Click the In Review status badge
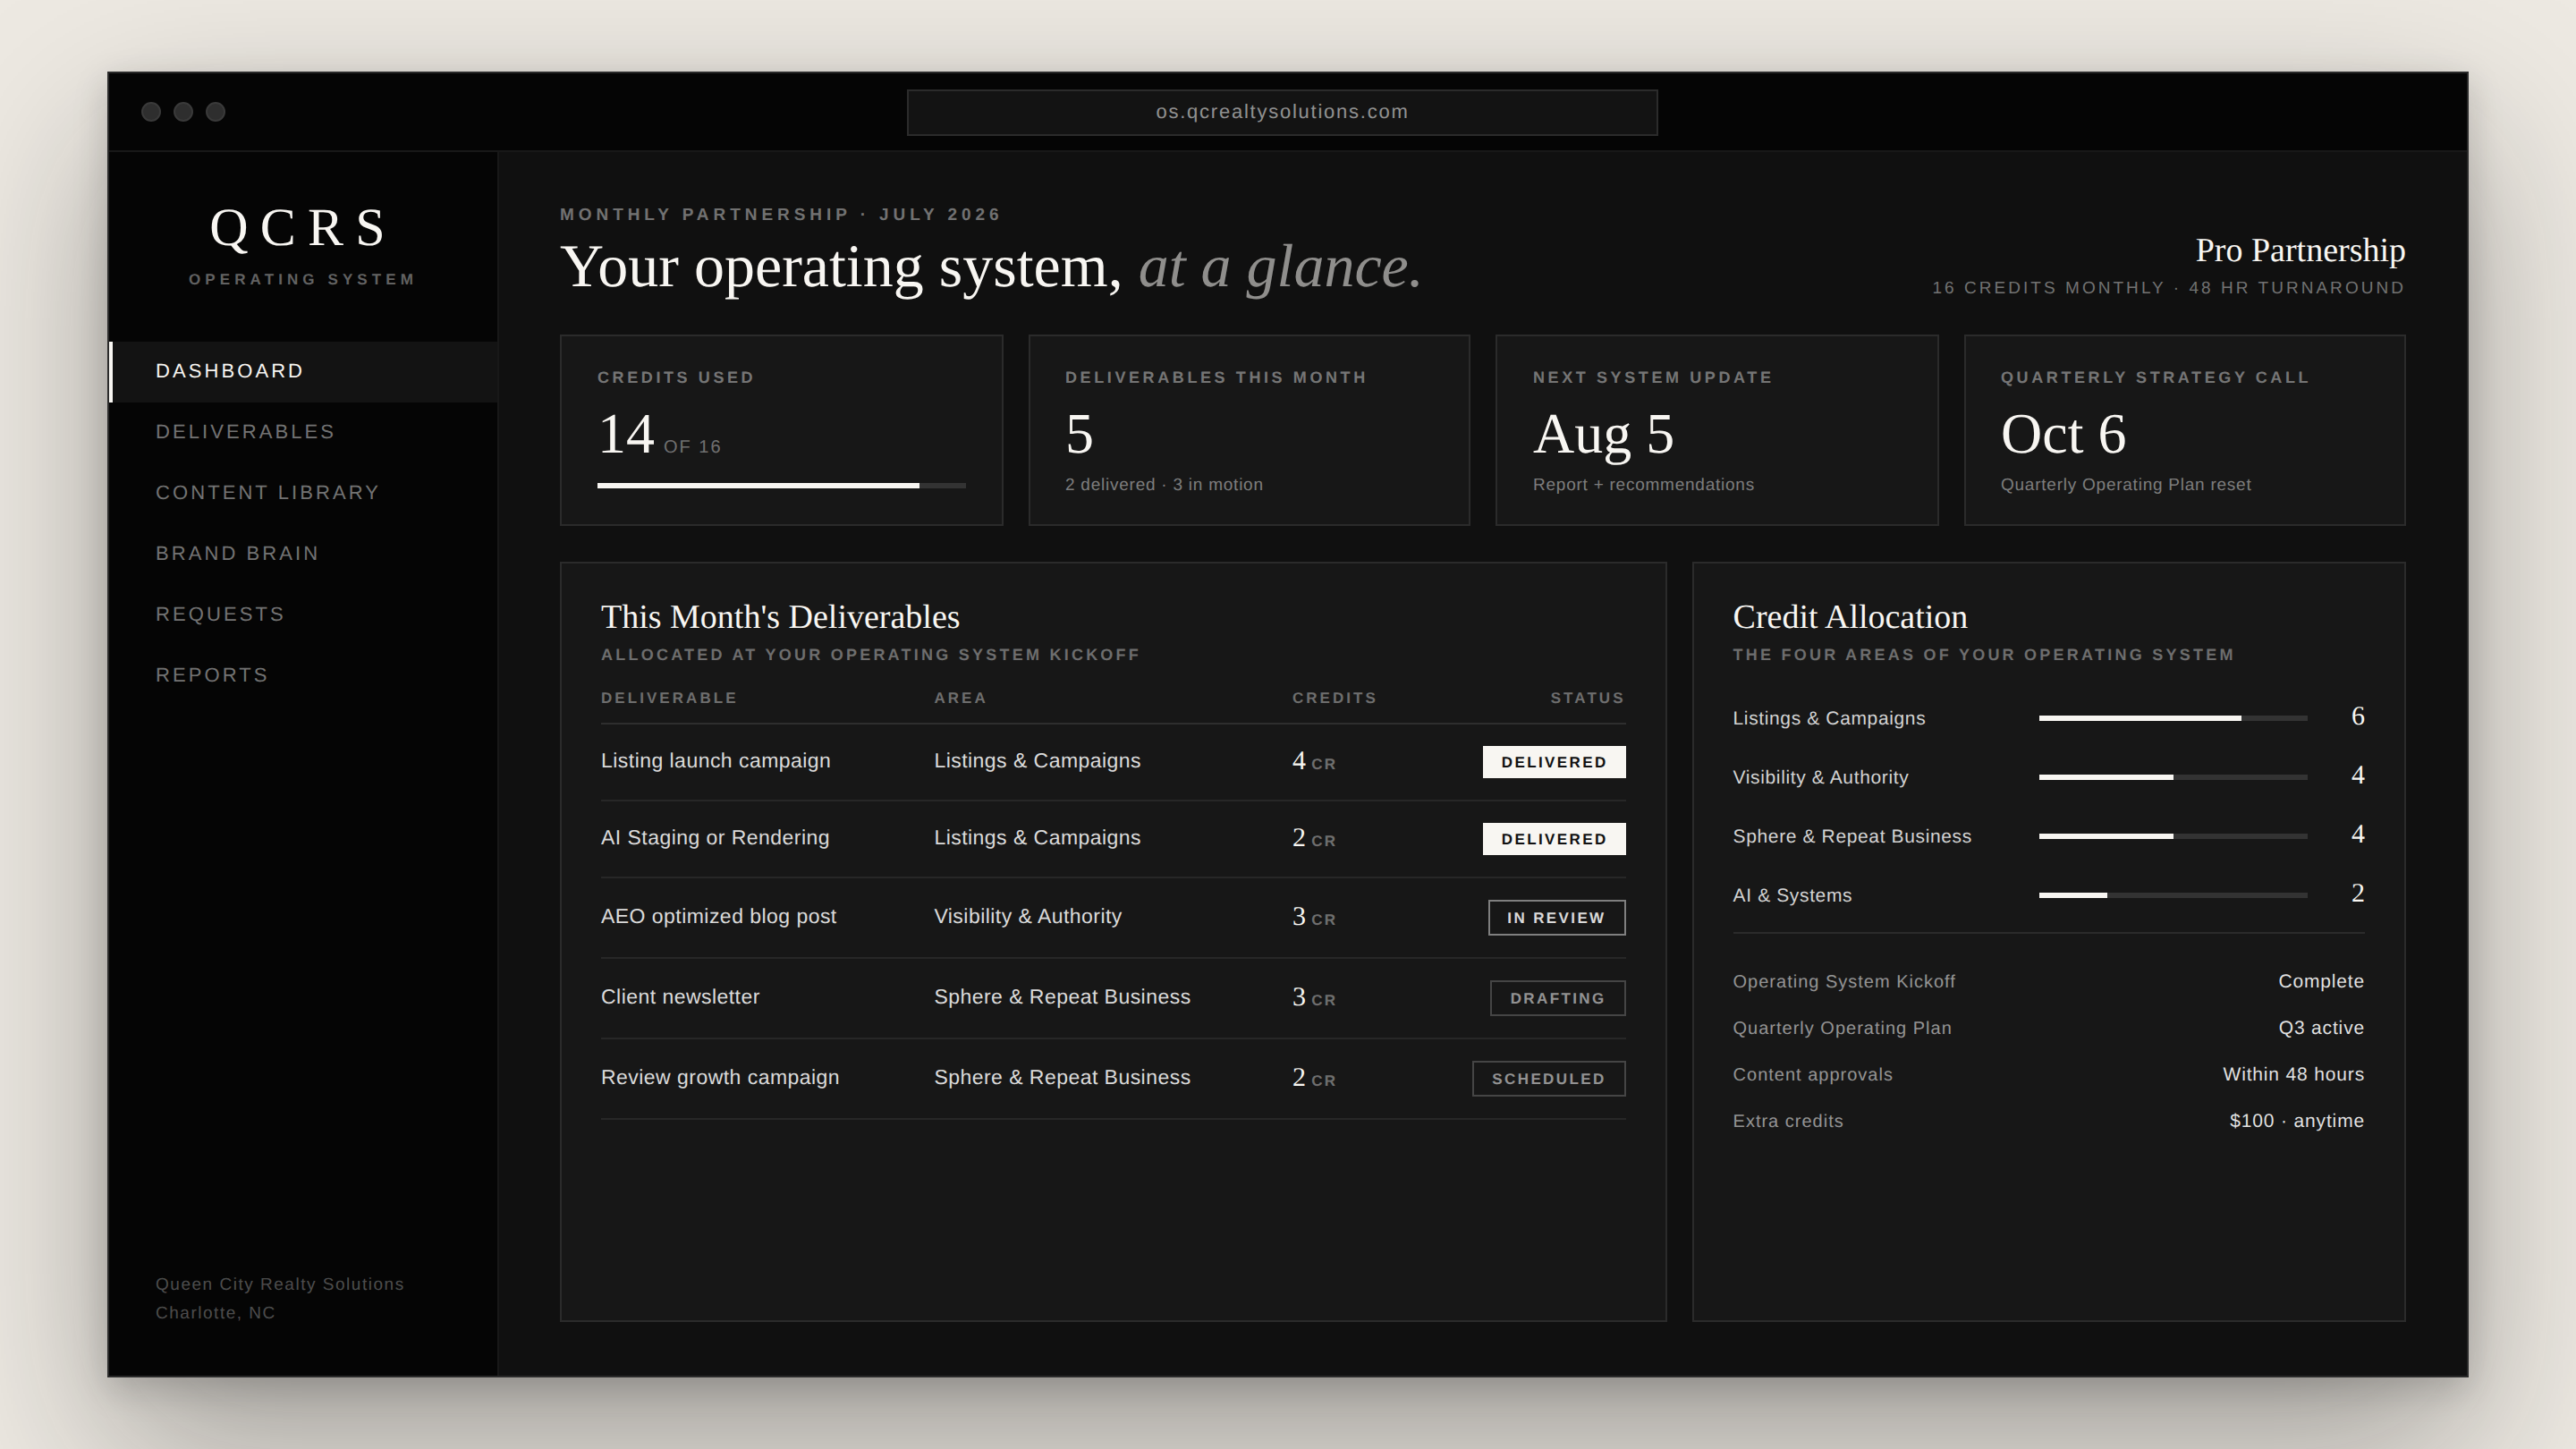This screenshot has height=1449, width=2576. coord(1556,918)
